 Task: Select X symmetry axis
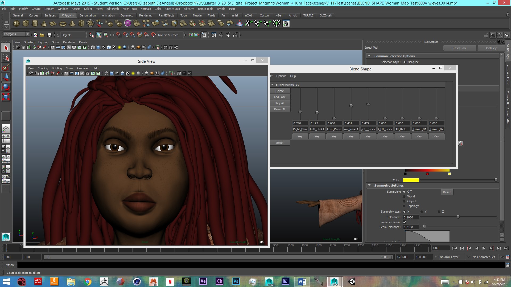click(x=404, y=212)
